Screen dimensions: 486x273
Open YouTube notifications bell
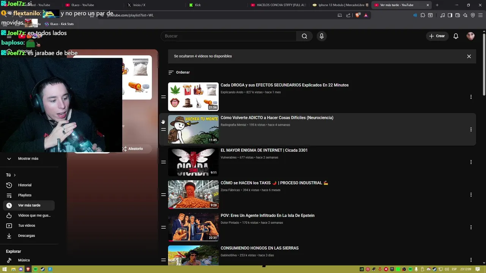pos(456,36)
